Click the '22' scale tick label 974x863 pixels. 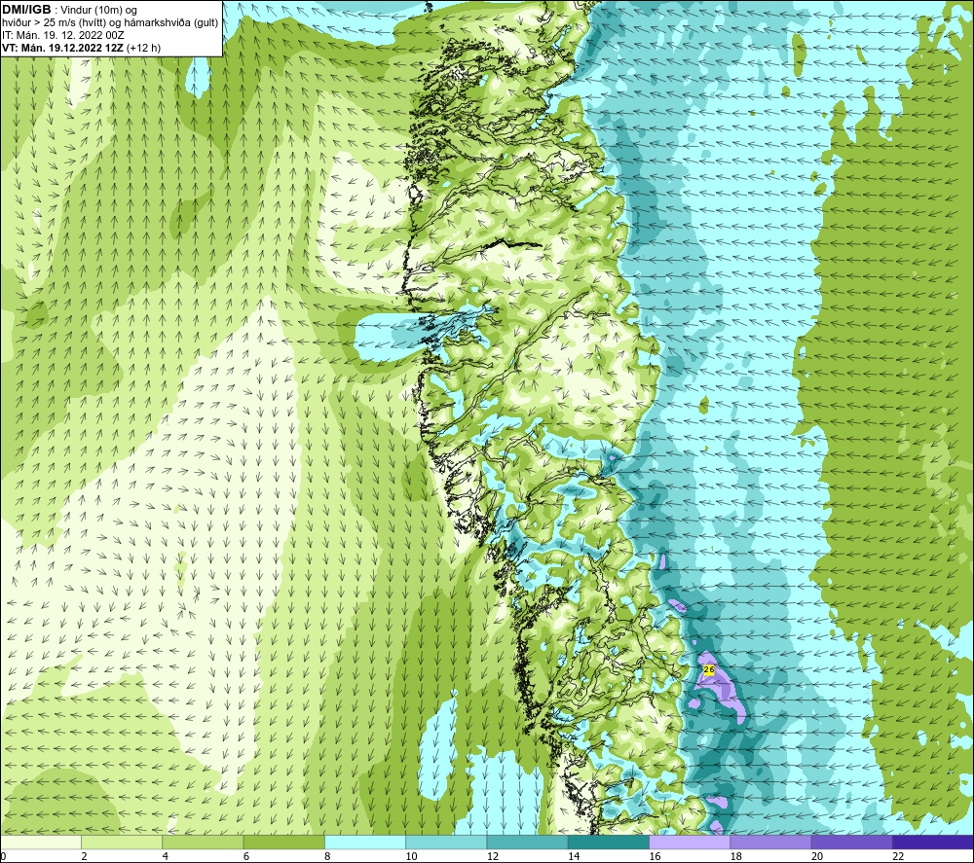click(x=898, y=857)
